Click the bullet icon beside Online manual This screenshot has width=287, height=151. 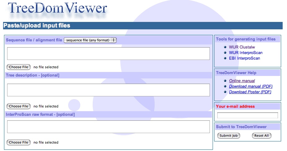(x=225, y=81)
